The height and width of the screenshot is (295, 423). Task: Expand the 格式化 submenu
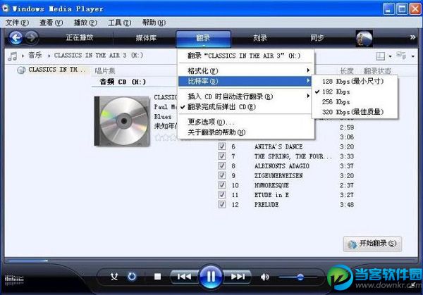245,70
